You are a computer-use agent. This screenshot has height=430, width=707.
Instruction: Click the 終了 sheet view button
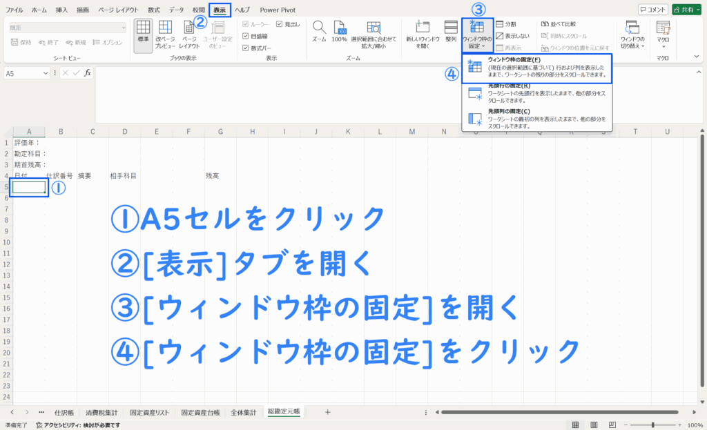pyautogui.click(x=48, y=42)
